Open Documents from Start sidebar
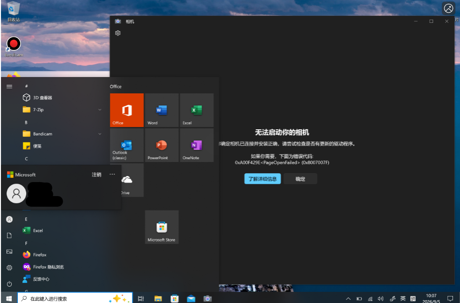The height and width of the screenshot is (303, 460). (9, 235)
